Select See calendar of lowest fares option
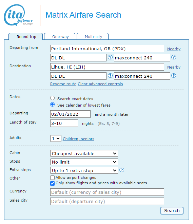Screen dimensions: 193x224 point(52,105)
